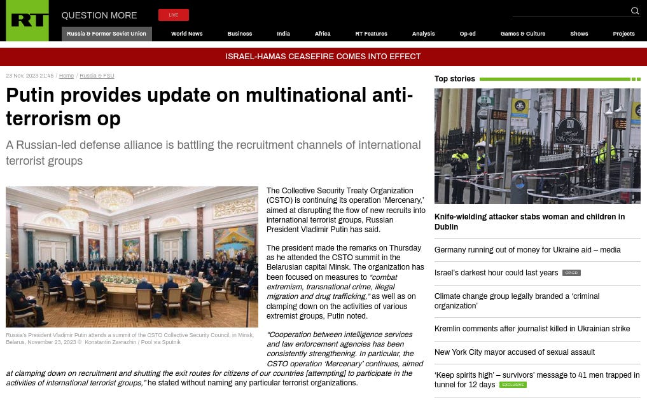Click the Russia & FSU breadcrumb link

[97, 76]
